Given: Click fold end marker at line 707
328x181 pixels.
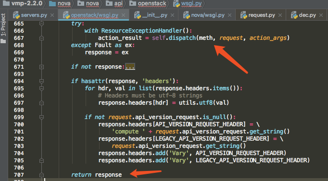Looking at the screenshot, I should point(41,175).
